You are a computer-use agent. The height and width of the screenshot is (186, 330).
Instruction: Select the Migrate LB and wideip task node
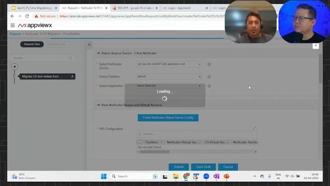47,76
